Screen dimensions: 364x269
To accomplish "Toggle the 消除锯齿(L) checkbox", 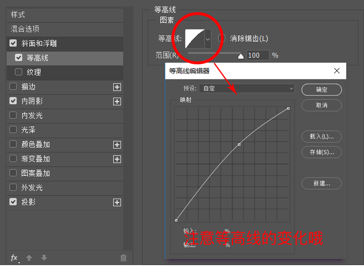I will pos(222,38).
